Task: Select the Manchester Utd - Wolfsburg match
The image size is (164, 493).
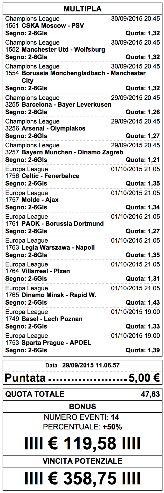Action: tap(63, 50)
